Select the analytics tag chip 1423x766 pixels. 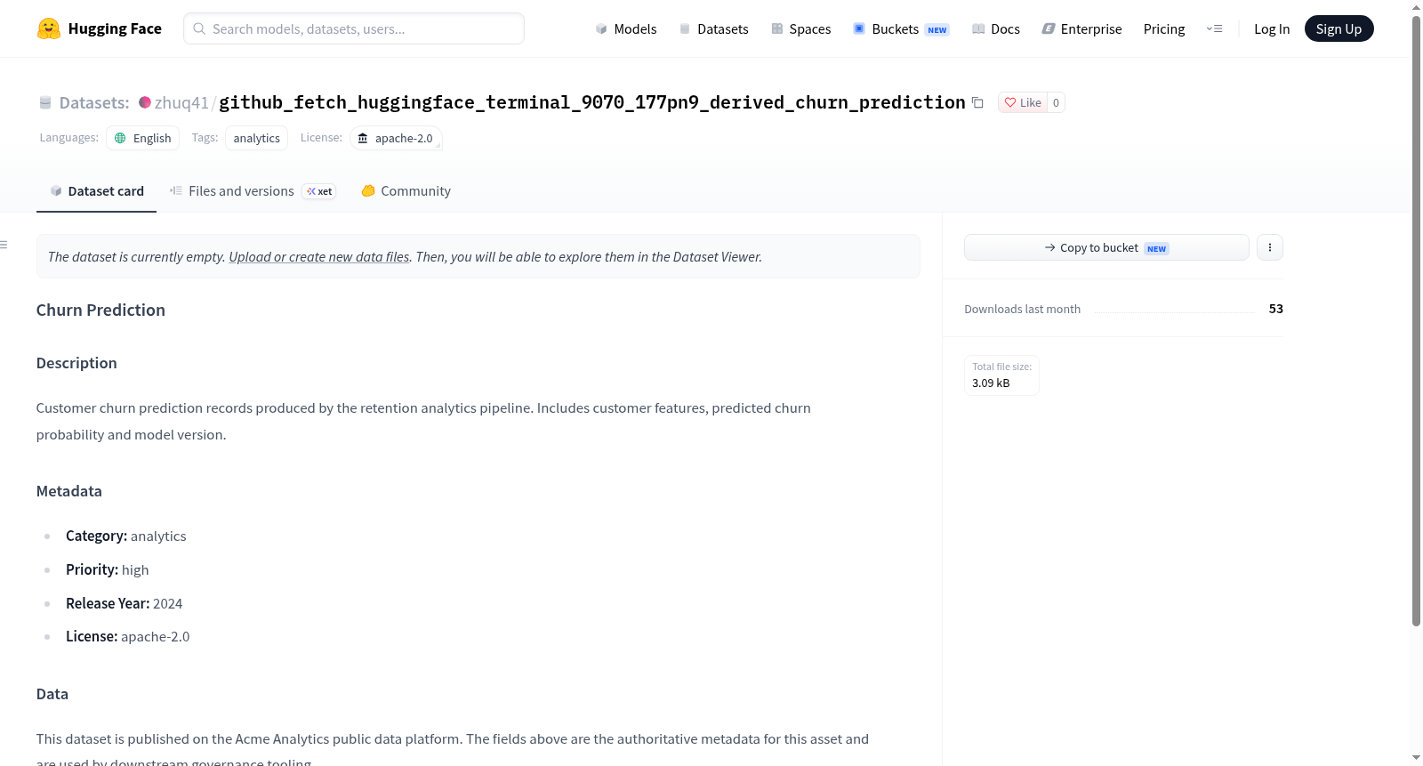pyautogui.click(x=256, y=138)
